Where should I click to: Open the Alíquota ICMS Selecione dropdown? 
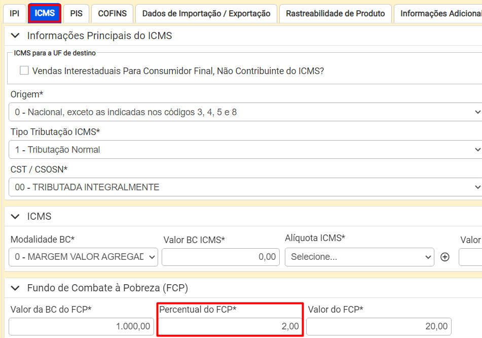[x=359, y=257]
